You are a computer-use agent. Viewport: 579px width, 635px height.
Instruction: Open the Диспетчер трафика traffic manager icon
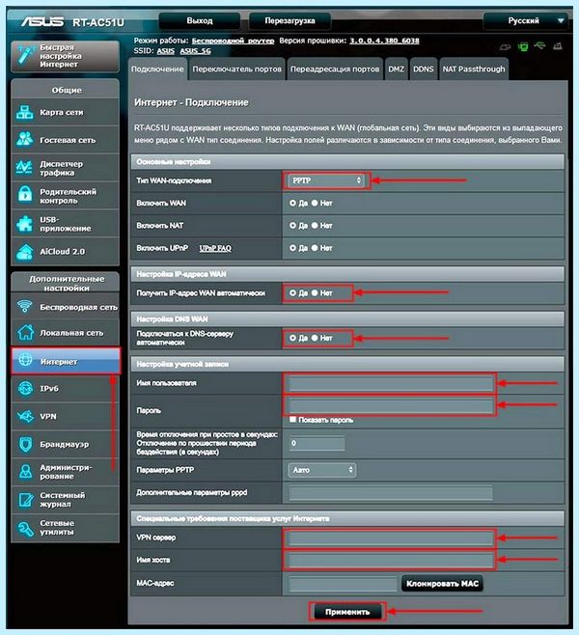pyautogui.click(x=24, y=167)
